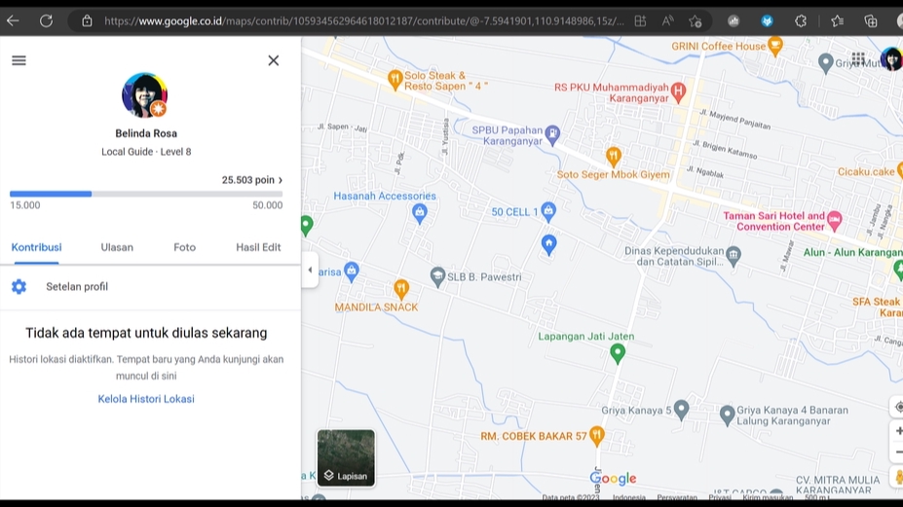Click 'Tidak ada tempat untuk diulas sekarang' heading

click(x=146, y=333)
